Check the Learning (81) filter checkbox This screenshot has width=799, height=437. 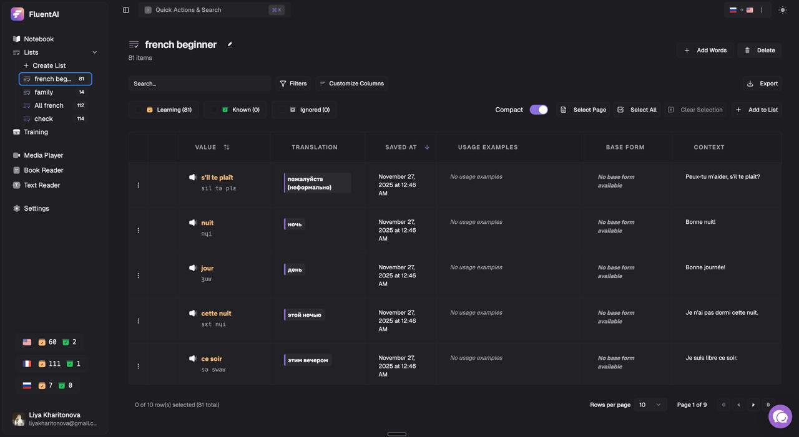click(139, 110)
